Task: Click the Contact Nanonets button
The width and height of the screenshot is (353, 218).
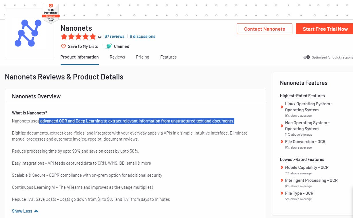Action: point(265,29)
